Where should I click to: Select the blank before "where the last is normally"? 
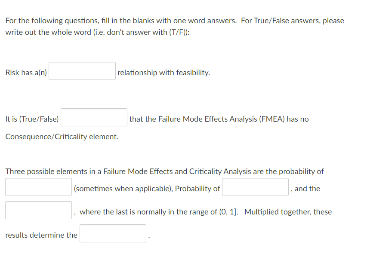click(x=38, y=210)
